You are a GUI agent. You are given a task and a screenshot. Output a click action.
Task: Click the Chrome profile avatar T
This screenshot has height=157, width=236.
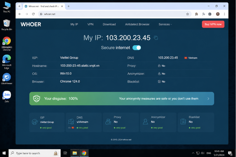point(218,14)
